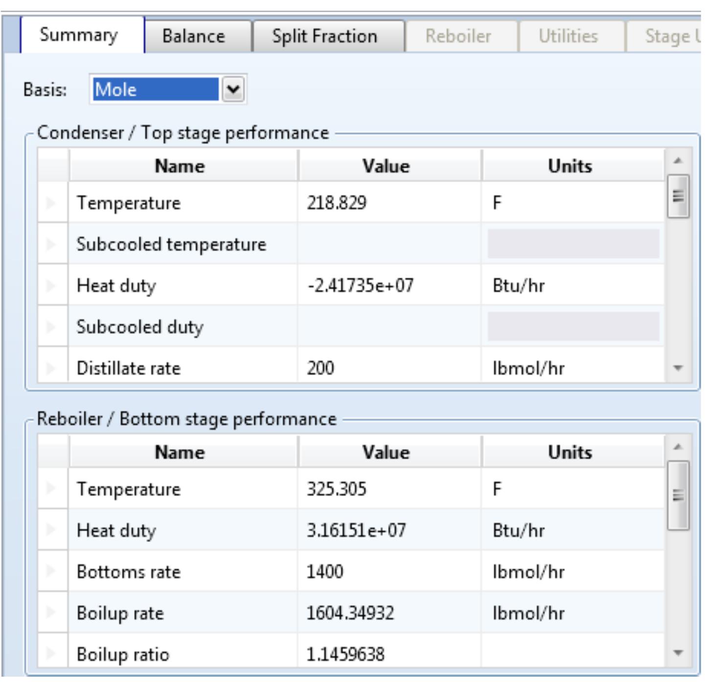The image size is (708, 684).
Task: Click the Boilup rate row marker arrow
Action: (52, 613)
